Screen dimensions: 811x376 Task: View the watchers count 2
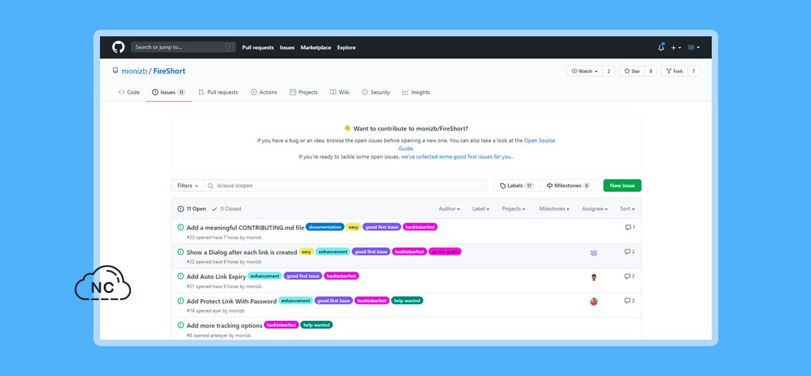609,71
